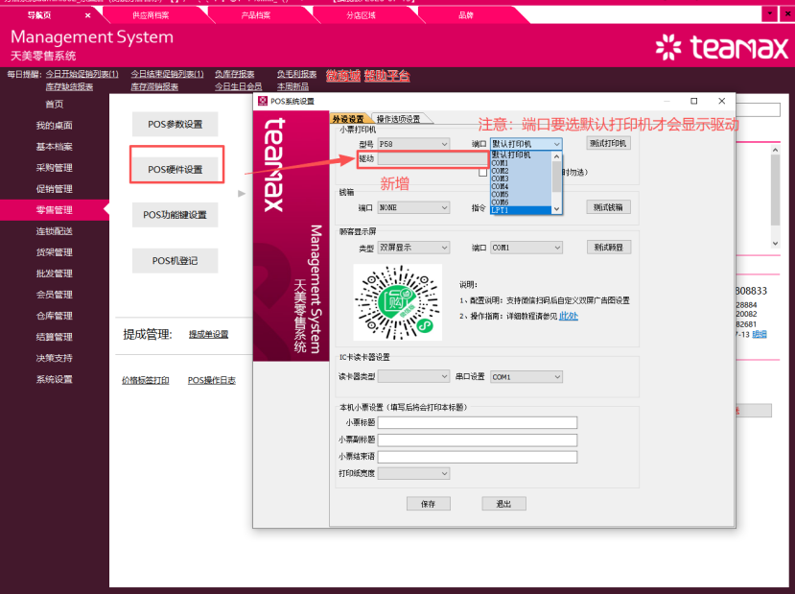Choose COM1 in the open port list

tap(521, 163)
